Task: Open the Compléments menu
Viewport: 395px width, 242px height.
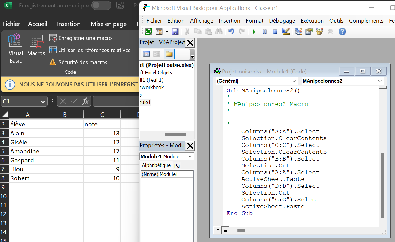Action: [366, 21]
